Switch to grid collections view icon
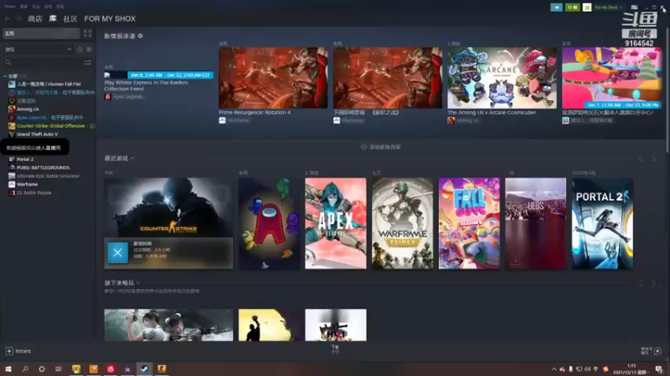 (88, 33)
